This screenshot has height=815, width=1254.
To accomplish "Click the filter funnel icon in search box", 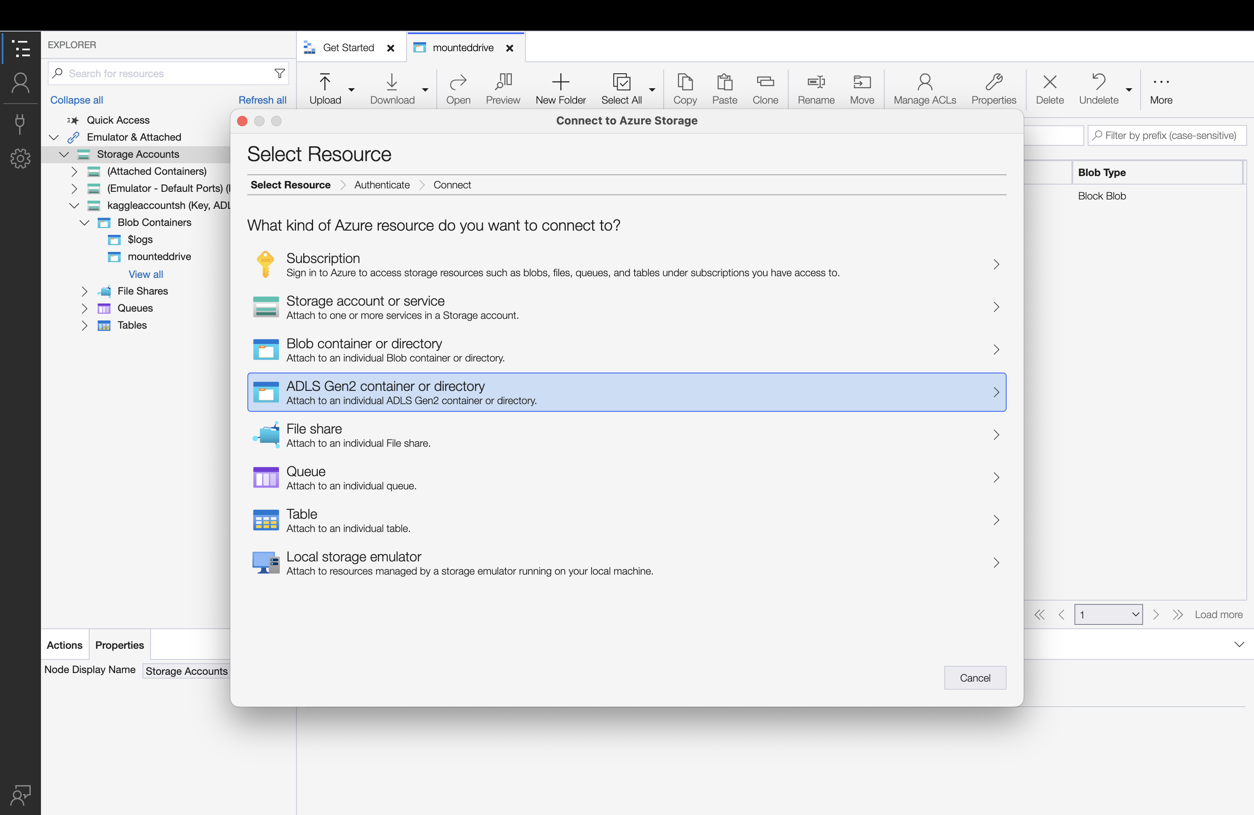I will (280, 73).
